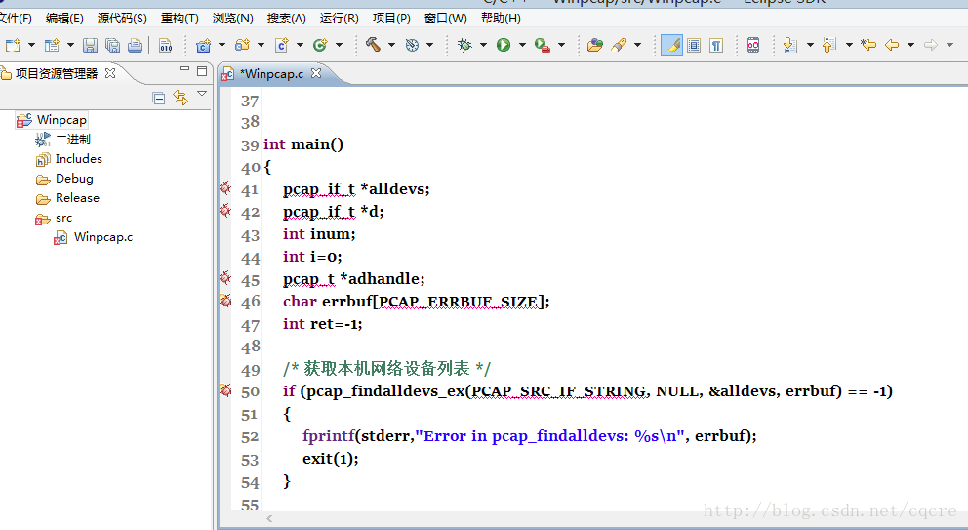Build the project with hammer icon
Screen dimensions: 968x530
[x=373, y=45]
